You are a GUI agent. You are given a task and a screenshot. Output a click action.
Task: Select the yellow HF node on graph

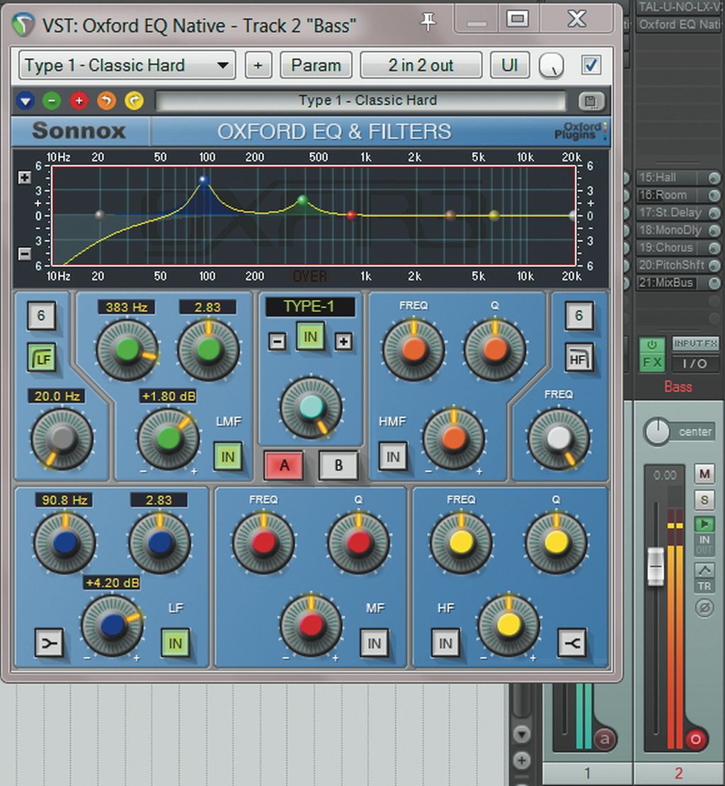pyautogui.click(x=494, y=215)
